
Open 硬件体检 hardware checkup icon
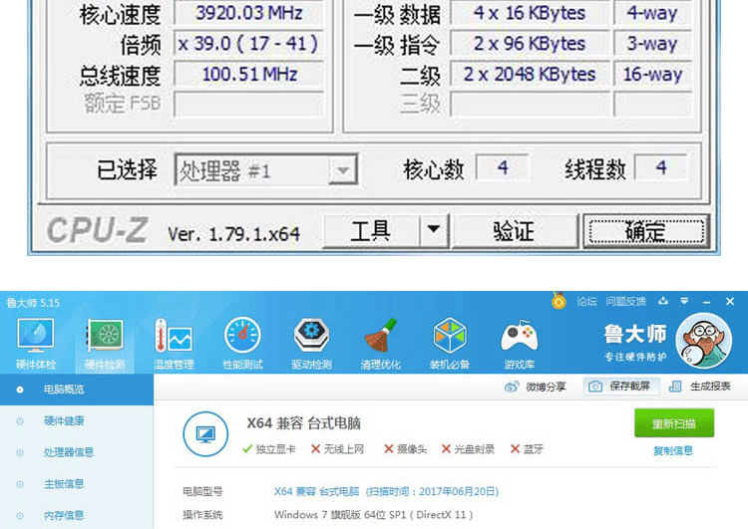pos(36,344)
